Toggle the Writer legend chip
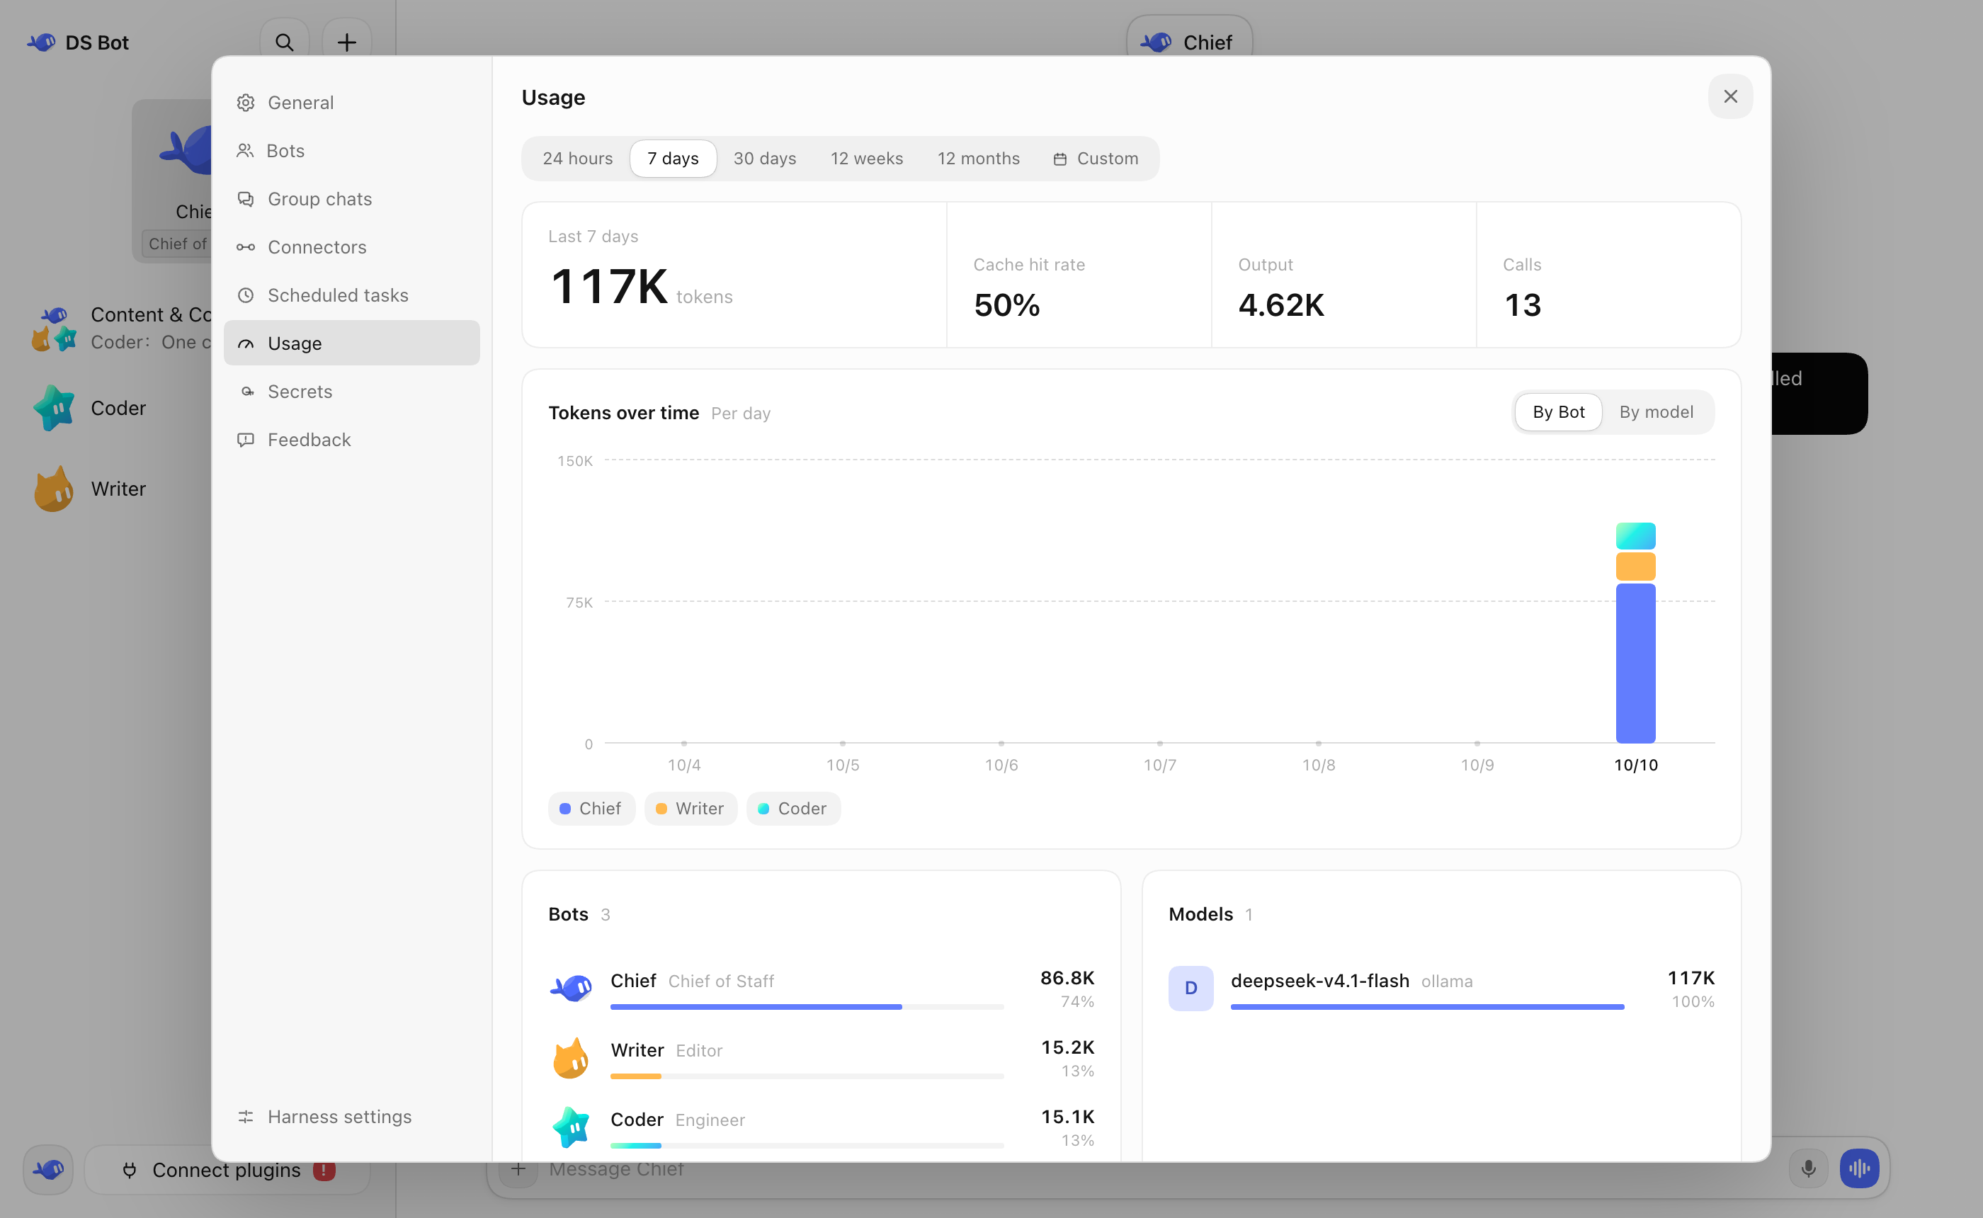This screenshot has height=1218, width=1983. point(691,809)
